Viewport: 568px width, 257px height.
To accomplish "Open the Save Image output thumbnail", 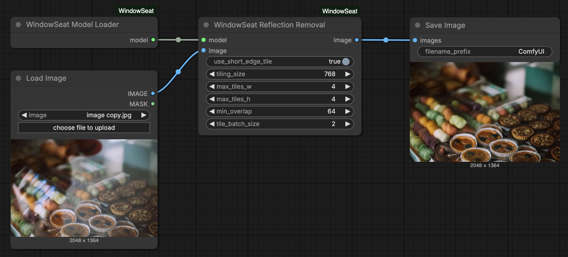I will [485, 112].
